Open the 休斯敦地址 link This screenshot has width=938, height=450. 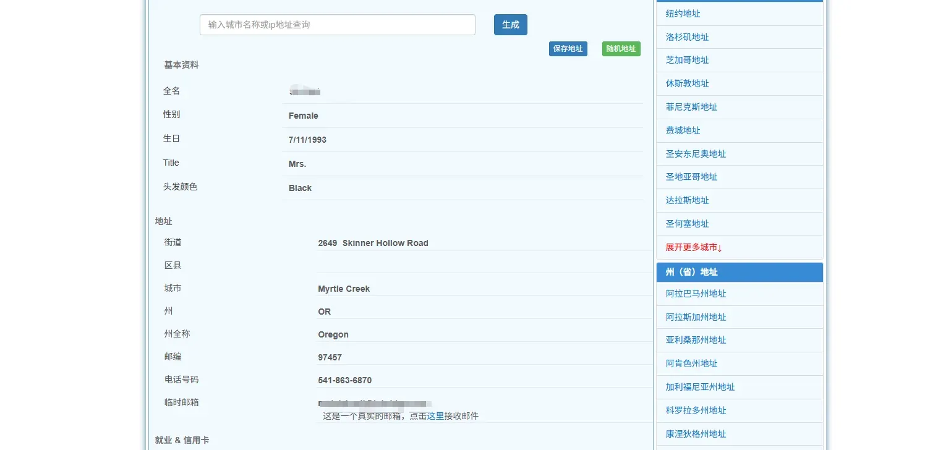click(x=687, y=83)
